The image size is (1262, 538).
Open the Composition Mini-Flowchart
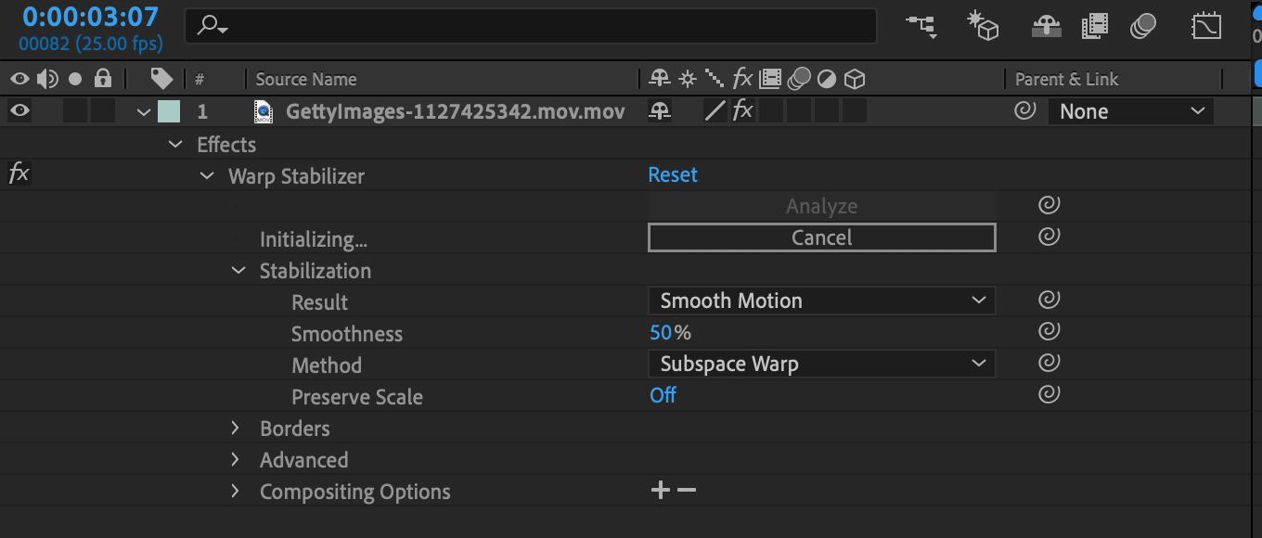pos(921,26)
